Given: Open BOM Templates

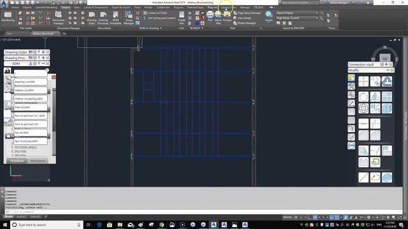Looking at the screenshot, I should (115, 18).
